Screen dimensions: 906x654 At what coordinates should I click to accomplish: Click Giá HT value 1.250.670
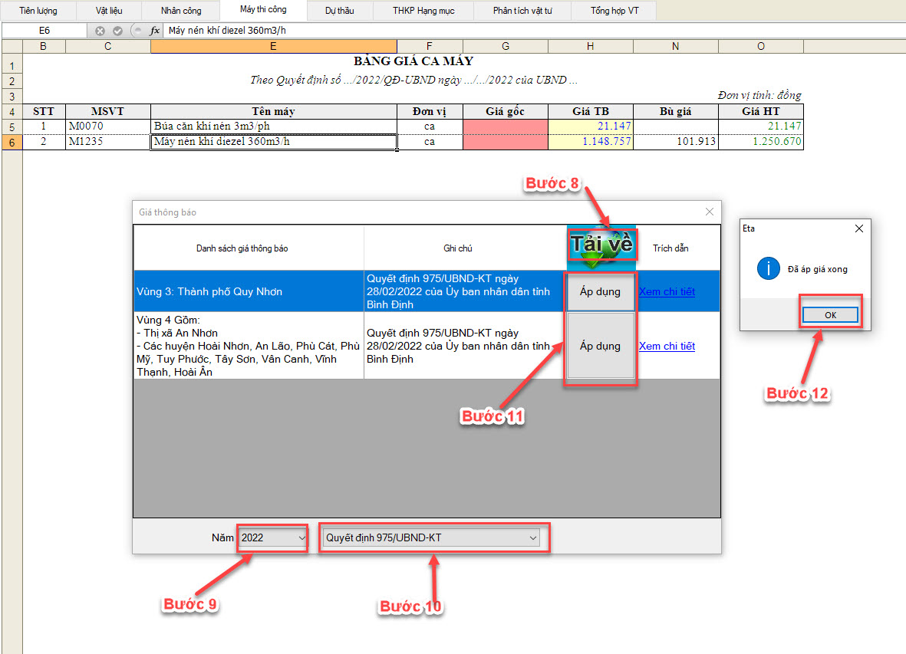760,141
